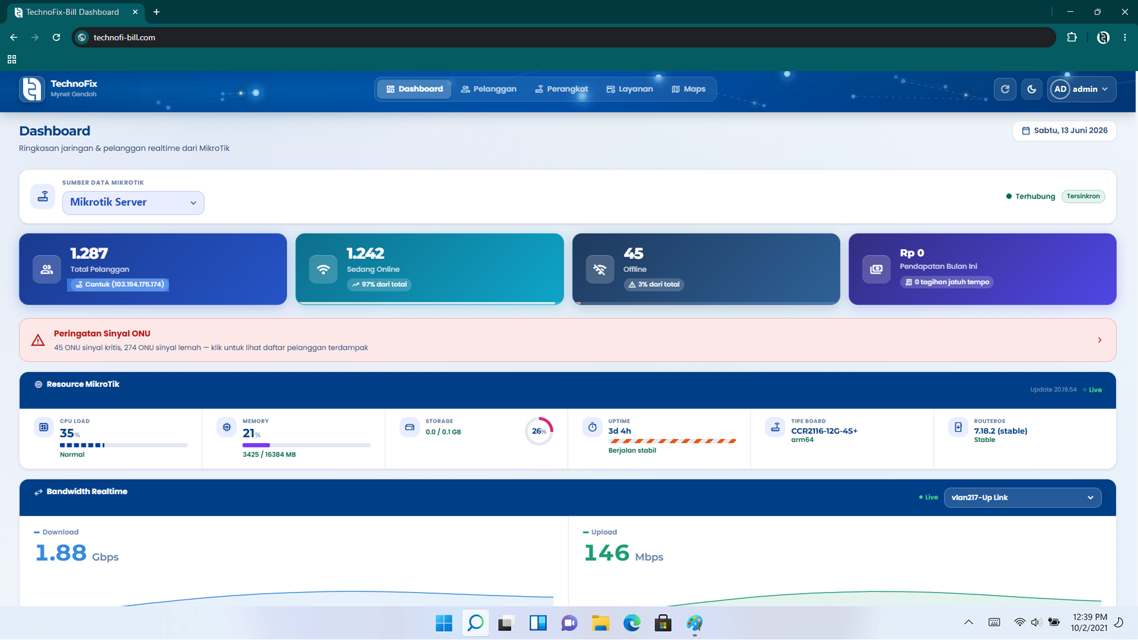Viewport: 1138px width, 640px height.
Task: Open File Explorer from the taskbar
Action: [x=600, y=623]
